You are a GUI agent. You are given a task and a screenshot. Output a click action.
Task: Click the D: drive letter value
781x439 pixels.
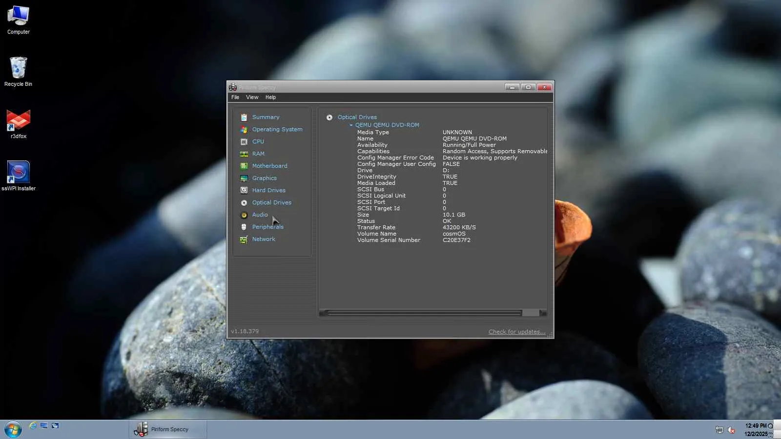pos(446,170)
